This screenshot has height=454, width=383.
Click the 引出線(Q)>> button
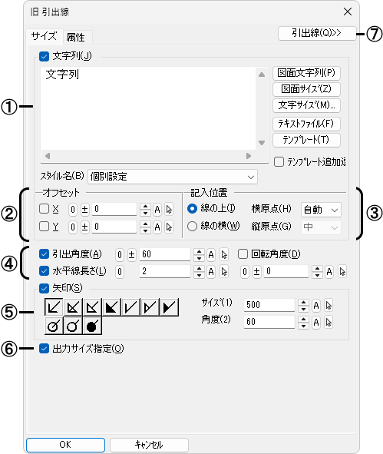[317, 33]
